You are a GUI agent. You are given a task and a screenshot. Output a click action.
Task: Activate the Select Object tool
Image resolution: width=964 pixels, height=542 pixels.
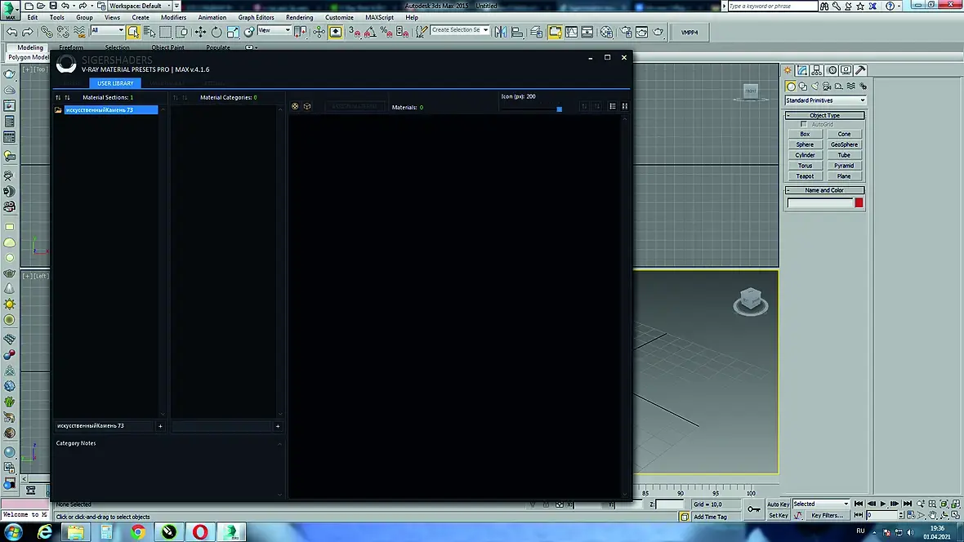(133, 32)
